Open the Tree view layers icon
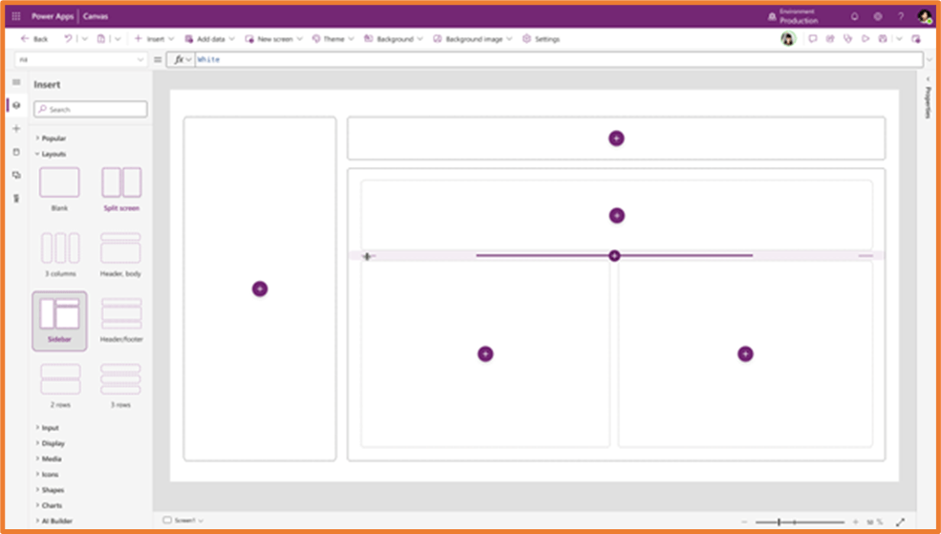Viewport: 941px width, 534px height. coord(16,105)
